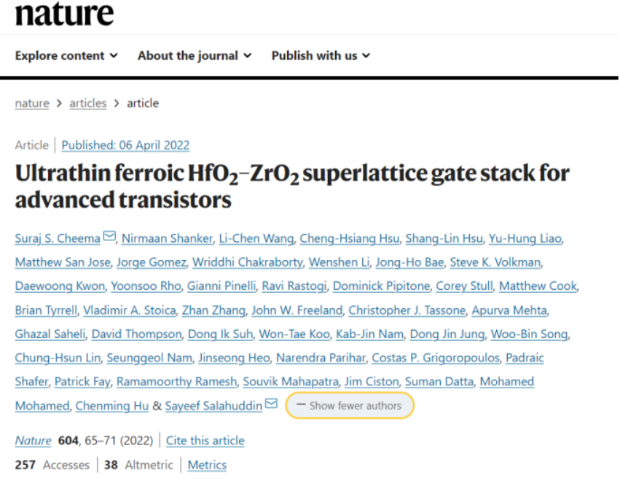Open Published: 06 April 2022 link

125,146
